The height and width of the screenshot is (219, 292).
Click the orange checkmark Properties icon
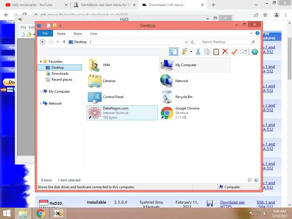[234, 52]
